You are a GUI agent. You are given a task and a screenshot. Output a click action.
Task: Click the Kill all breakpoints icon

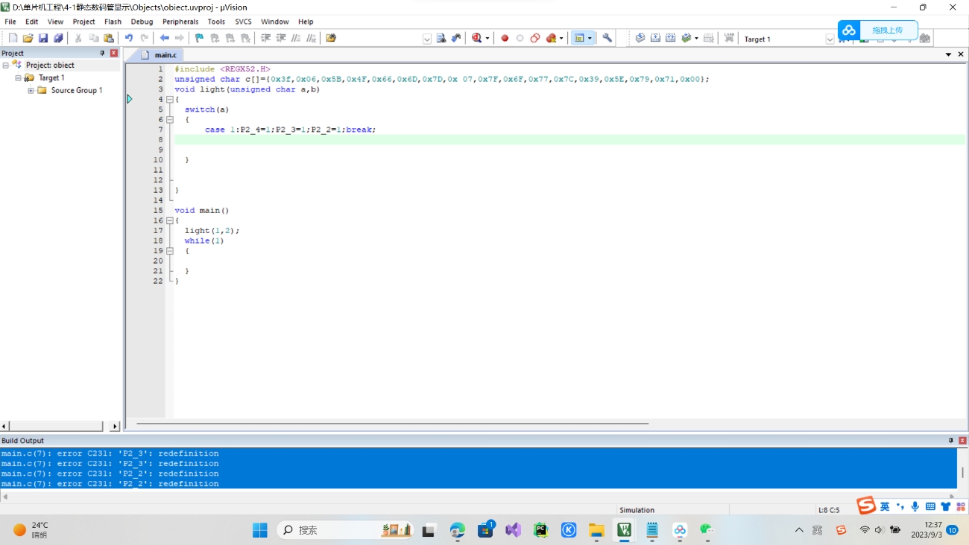pos(552,38)
